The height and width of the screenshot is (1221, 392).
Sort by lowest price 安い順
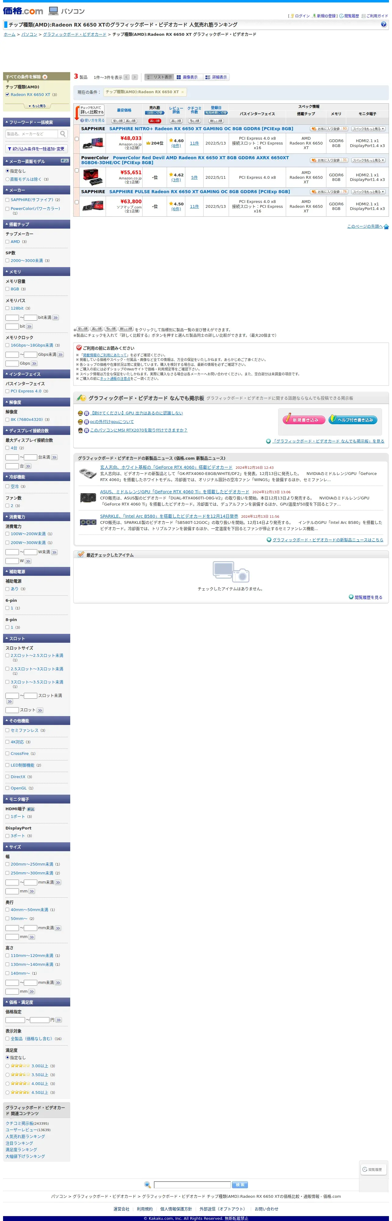pos(118,121)
